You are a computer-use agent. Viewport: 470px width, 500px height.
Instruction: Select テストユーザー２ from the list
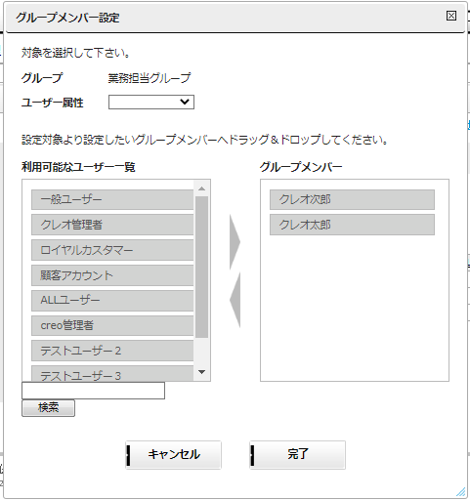click(x=112, y=351)
